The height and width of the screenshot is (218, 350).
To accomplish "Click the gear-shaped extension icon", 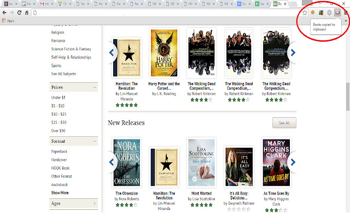I will pyautogui.click(x=329, y=13).
